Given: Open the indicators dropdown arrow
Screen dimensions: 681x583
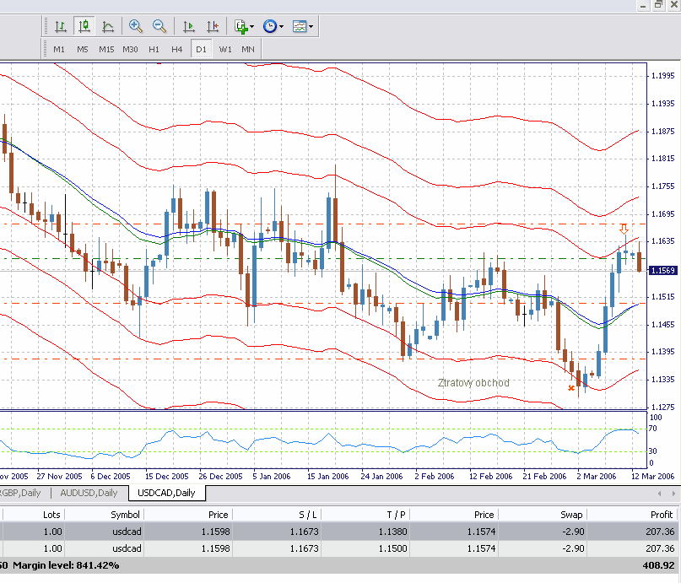Looking at the screenshot, I should [x=252, y=27].
